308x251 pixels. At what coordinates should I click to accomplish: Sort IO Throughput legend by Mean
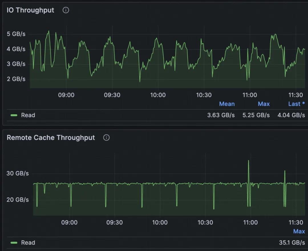[x=227, y=104]
